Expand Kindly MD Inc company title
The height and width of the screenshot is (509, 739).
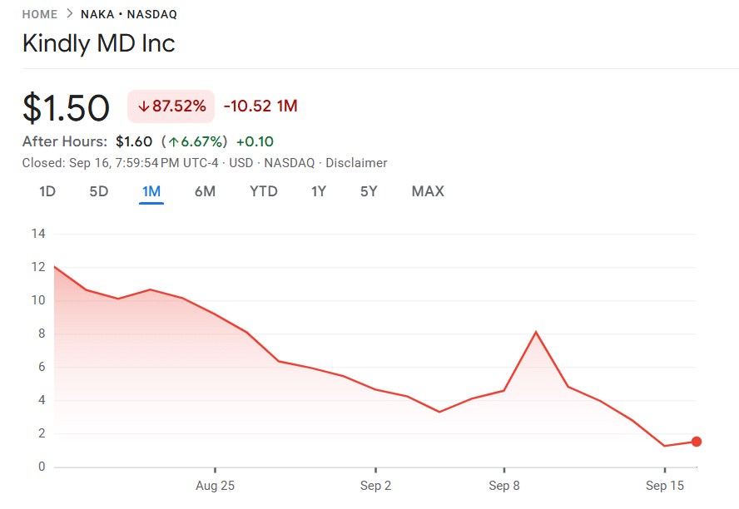click(x=98, y=43)
